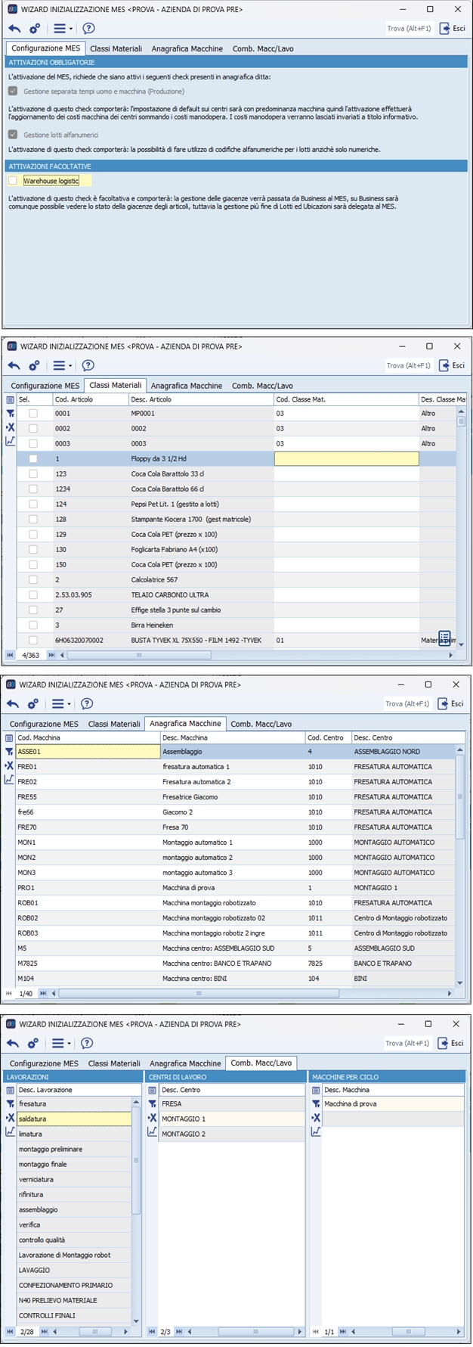
Task: Open Anagrafica Macchine tab above ATTIVAZIONI OBBLIGATORIE section
Action: [x=187, y=48]
